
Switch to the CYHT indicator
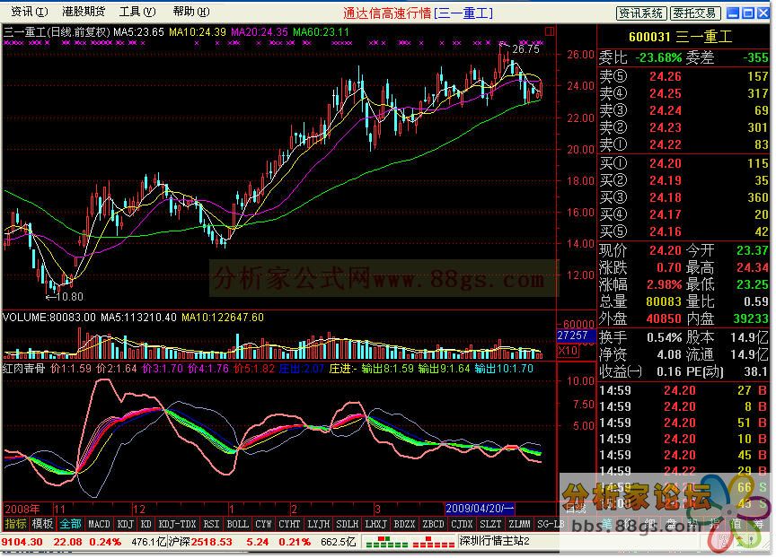289,524
